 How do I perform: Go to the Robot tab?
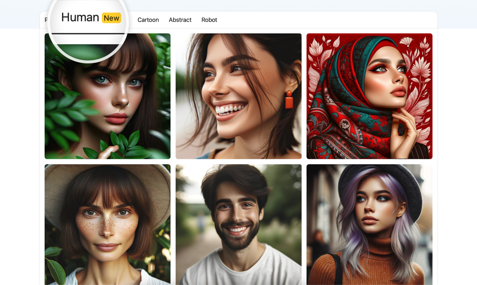click(x=209, y=20)
